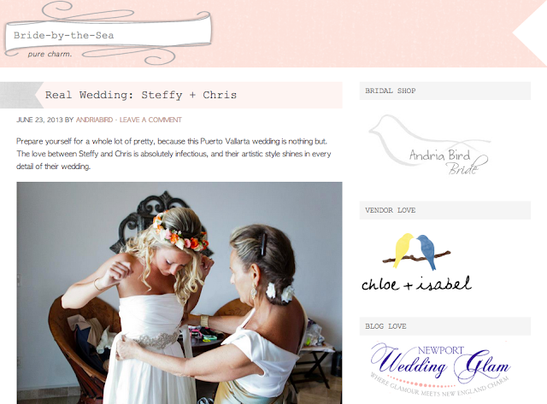Click the "pure charm." tagline
Image resolution: width=547 pixels, height=404 pixels.
(50, 54)
